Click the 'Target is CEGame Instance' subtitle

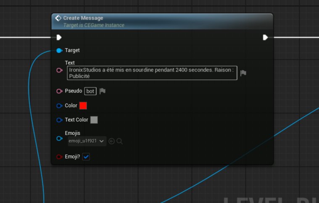click(94, 25)
